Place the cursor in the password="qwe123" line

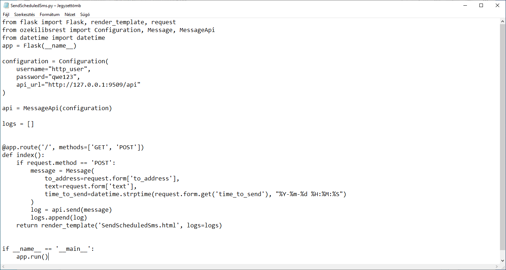click(x=48, y=77)
